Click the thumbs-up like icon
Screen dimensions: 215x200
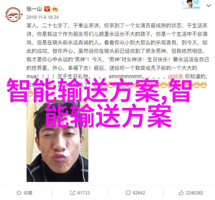(181, 193)
